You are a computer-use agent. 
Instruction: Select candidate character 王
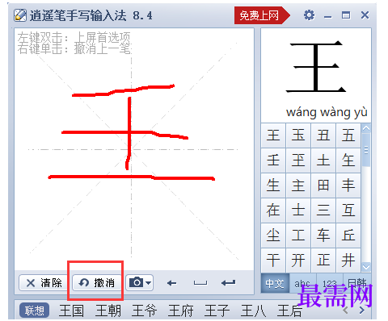coord(273,135)
